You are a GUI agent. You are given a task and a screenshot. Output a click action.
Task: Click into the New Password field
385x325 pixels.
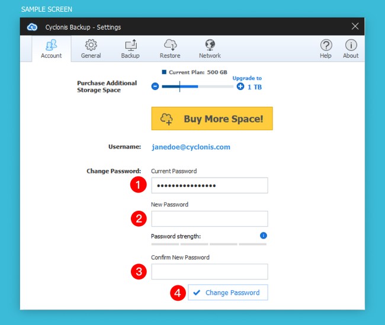point(209,218)
